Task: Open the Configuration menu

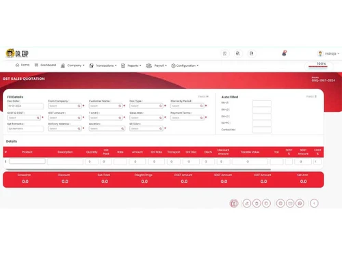Action: click(x=185, y=66)
